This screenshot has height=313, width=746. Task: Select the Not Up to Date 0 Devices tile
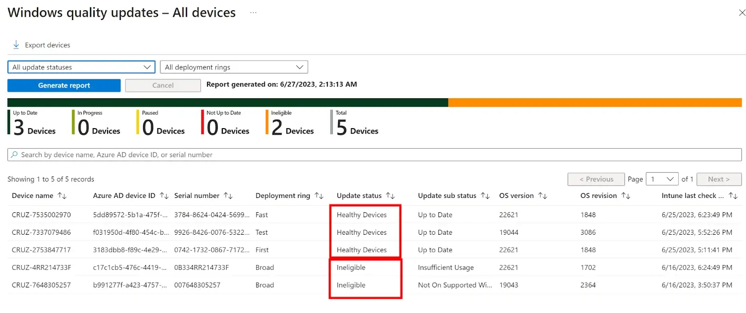click(x=226, y=122)
